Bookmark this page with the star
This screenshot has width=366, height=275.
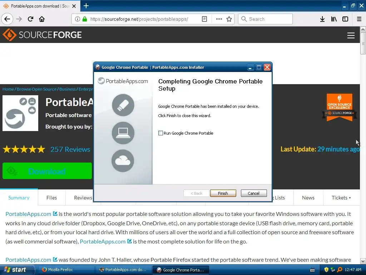tap(229, 19)
